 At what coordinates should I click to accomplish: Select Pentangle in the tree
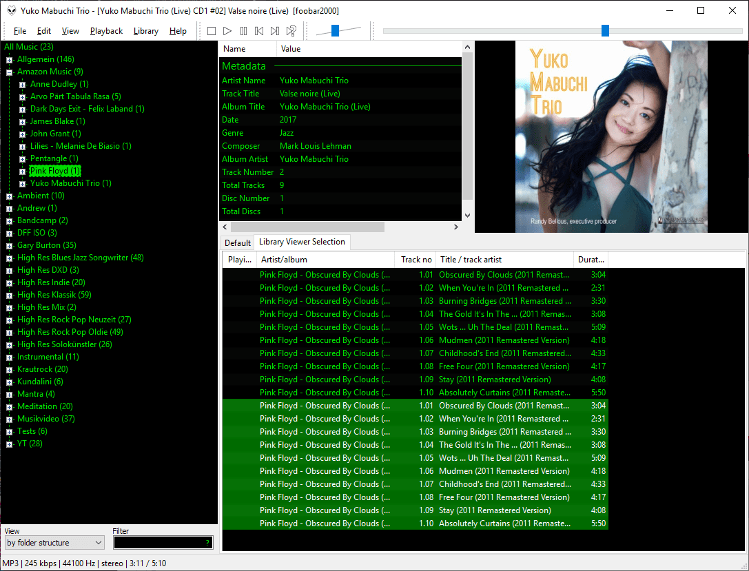tap(54, 158)
